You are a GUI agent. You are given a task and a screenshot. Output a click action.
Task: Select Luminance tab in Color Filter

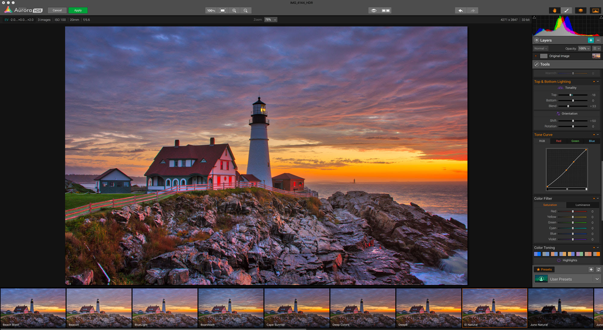tap(583, 205)
